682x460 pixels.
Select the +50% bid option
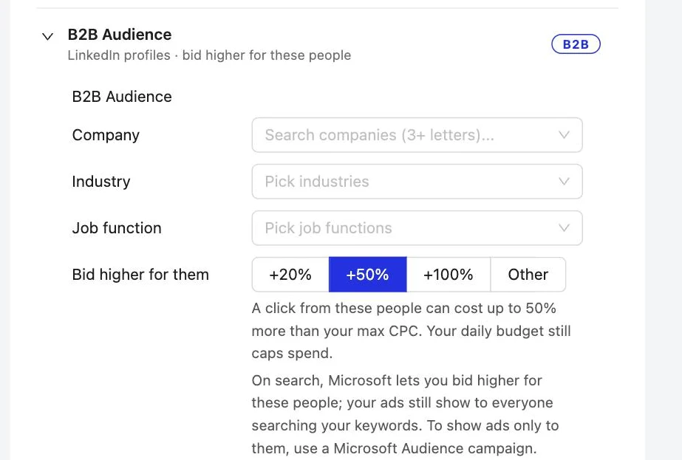click(367, 275)
